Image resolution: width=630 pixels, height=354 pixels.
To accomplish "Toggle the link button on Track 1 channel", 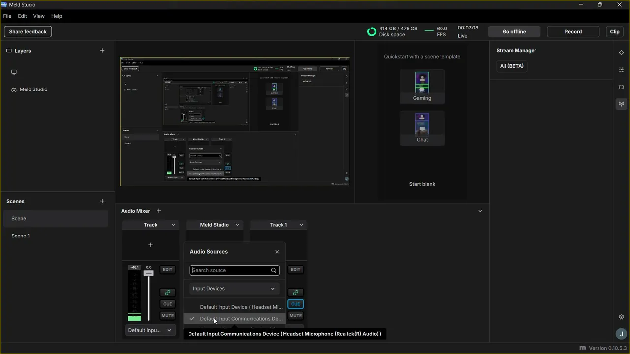I will [295, 293].
